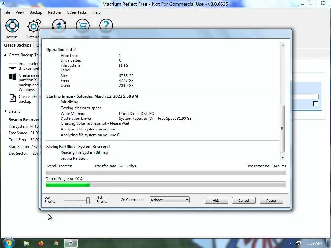
Task: Click the network tray icon
Action: pos(298,243)
